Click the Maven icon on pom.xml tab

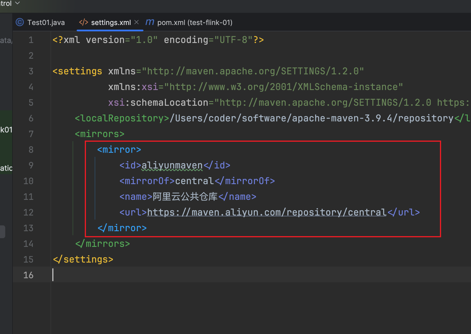point(150,22)
